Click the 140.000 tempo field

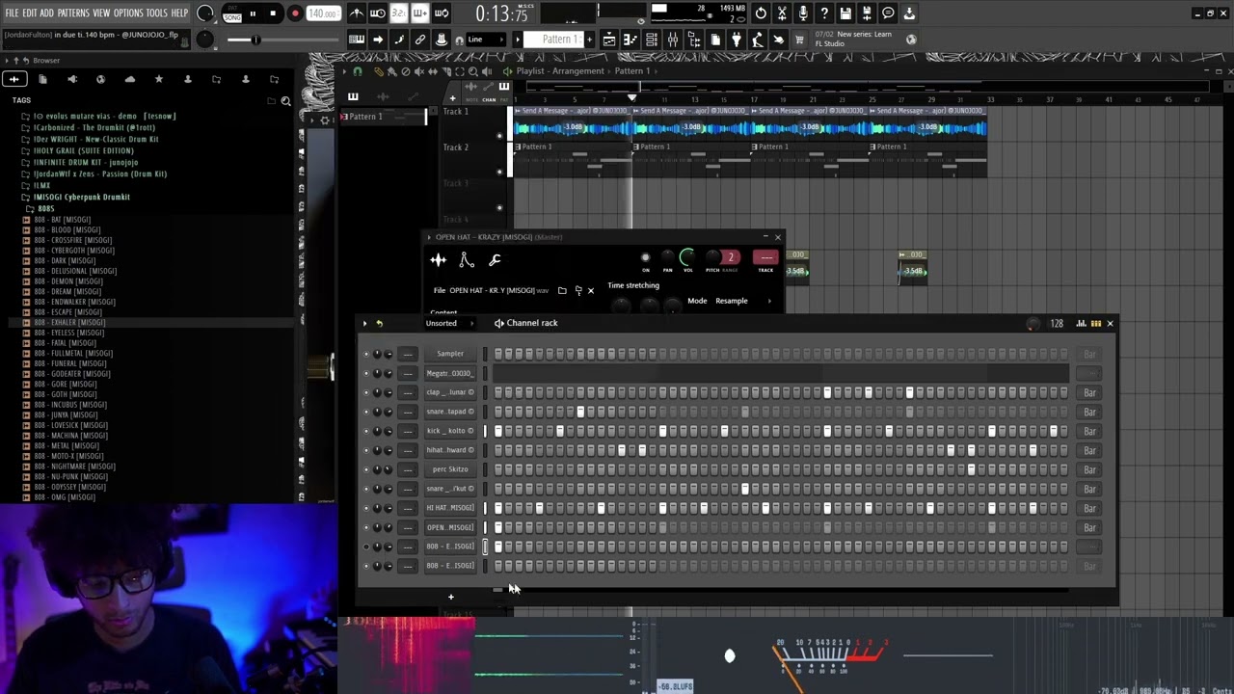point(322,13)
